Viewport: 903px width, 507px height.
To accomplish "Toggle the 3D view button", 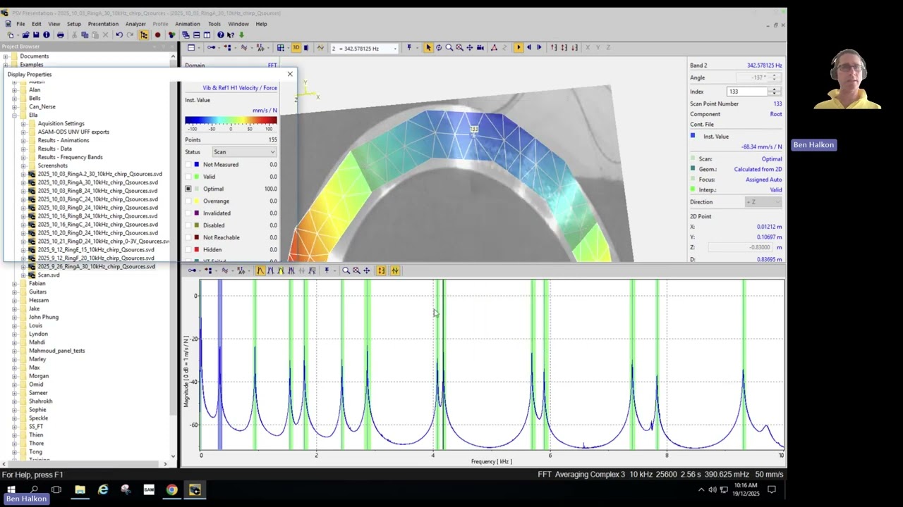I will tap(296, 48).
